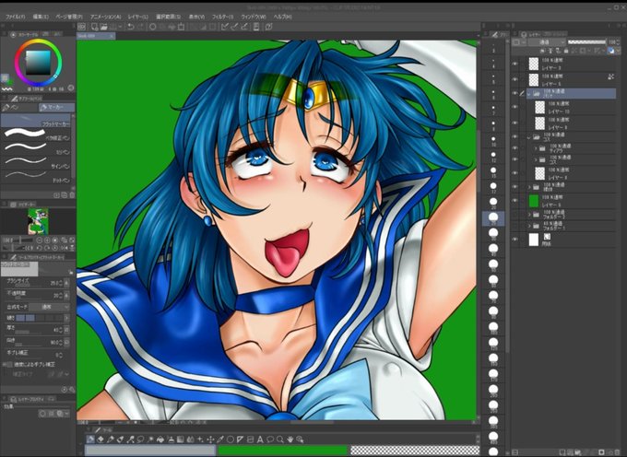
Task: Select the ミリペン sub tool
Action: click(36, 148)
